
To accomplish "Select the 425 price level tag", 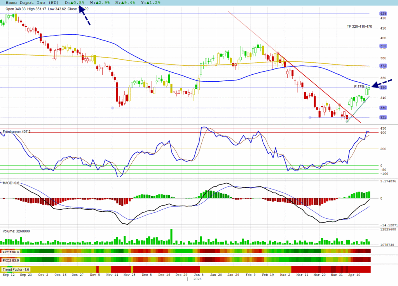I will (383, 14).
